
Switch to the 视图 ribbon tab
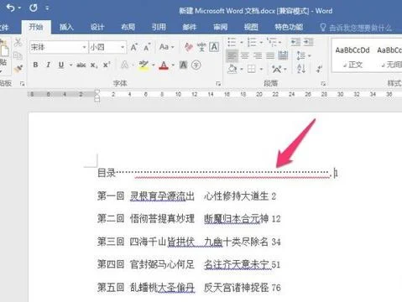(x=251, y=27)
